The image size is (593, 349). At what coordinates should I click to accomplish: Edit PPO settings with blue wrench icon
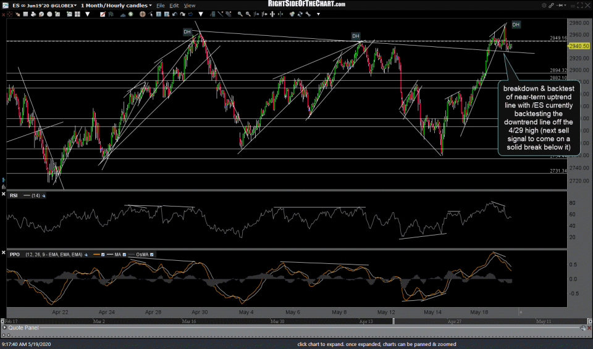[x=86, y=255]
